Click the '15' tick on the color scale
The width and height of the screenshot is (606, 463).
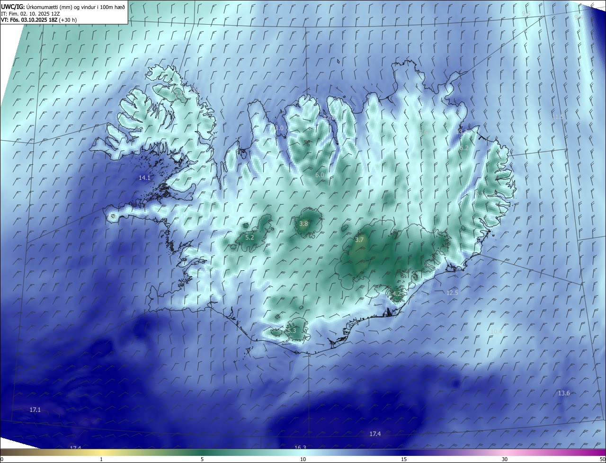404,460
